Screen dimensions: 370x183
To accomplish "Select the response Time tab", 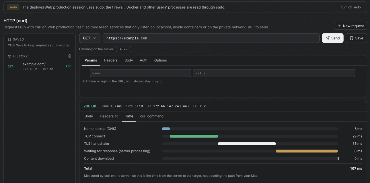I will [129, 116].
